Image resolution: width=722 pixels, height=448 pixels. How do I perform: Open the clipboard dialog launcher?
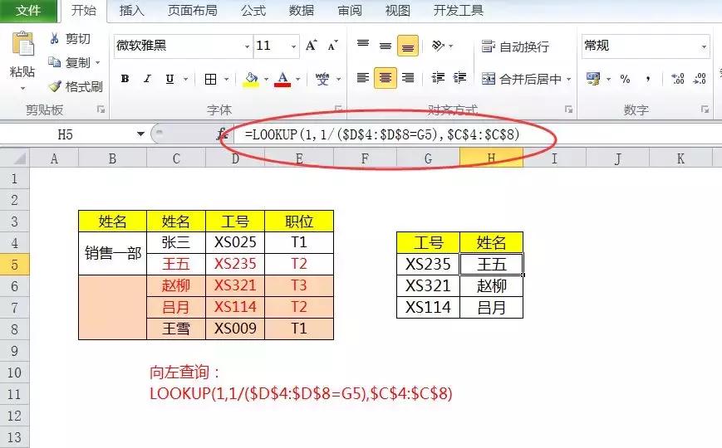(101, 110)
